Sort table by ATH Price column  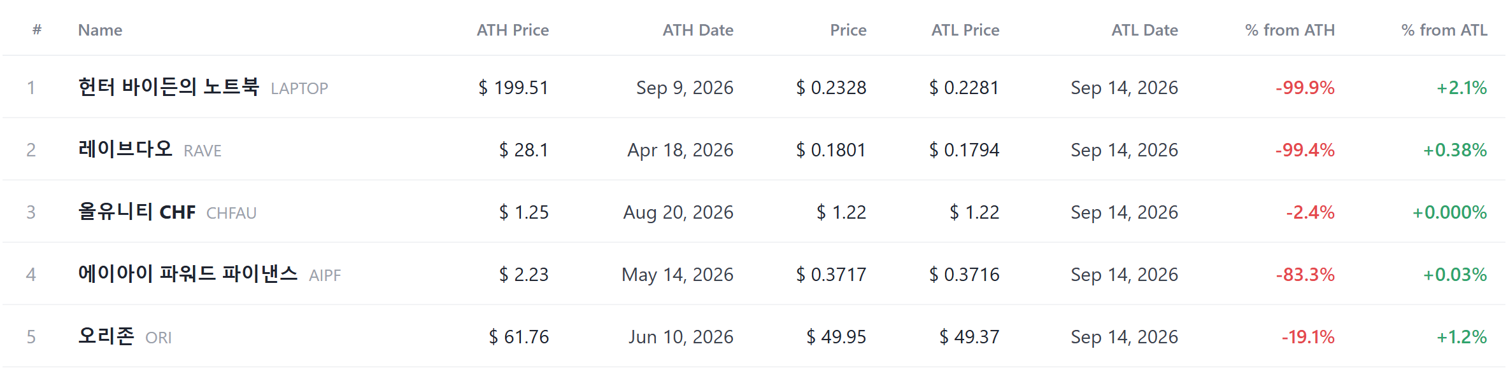(513, 30)
